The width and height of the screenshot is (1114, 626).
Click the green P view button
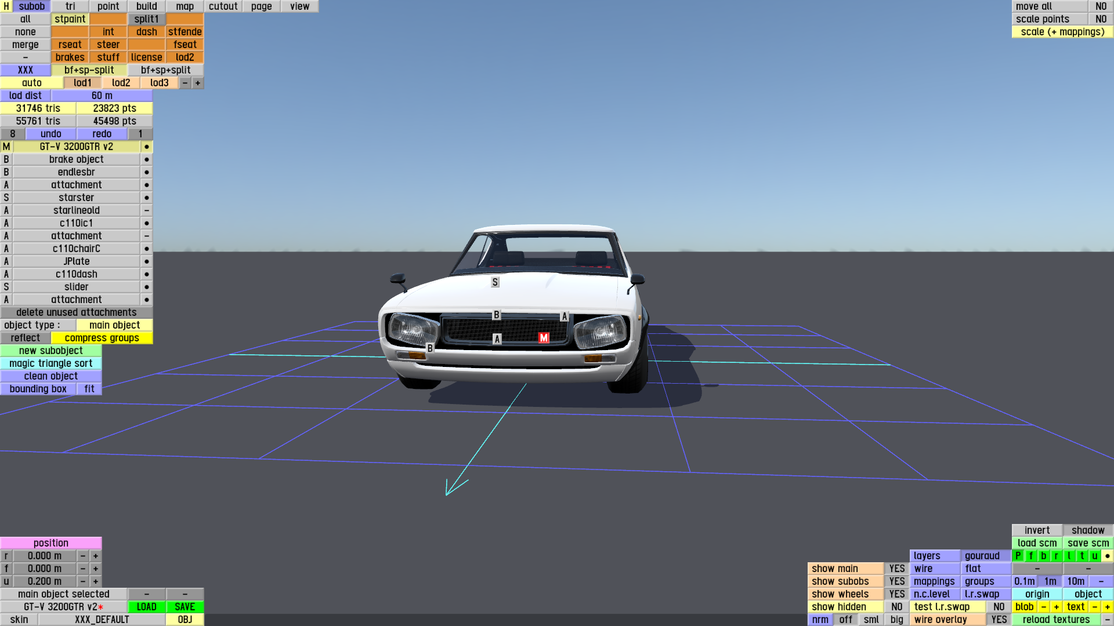point(1018,556)
